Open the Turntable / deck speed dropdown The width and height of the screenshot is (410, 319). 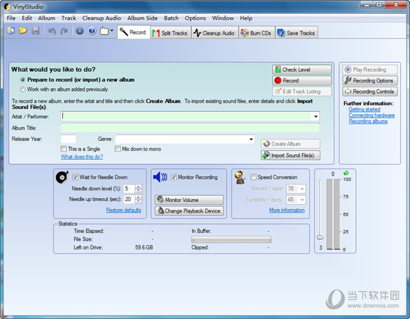(302, 200)
